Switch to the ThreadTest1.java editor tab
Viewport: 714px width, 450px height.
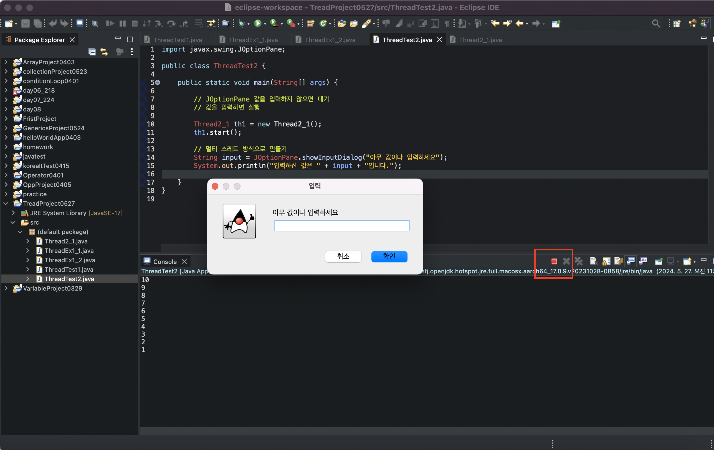tap(177, 40)
